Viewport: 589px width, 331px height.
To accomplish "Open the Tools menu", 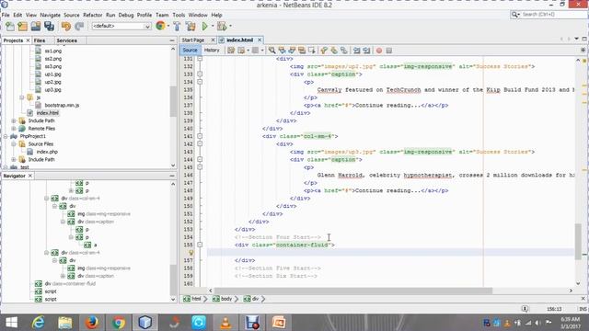I will tap(179, 15).
